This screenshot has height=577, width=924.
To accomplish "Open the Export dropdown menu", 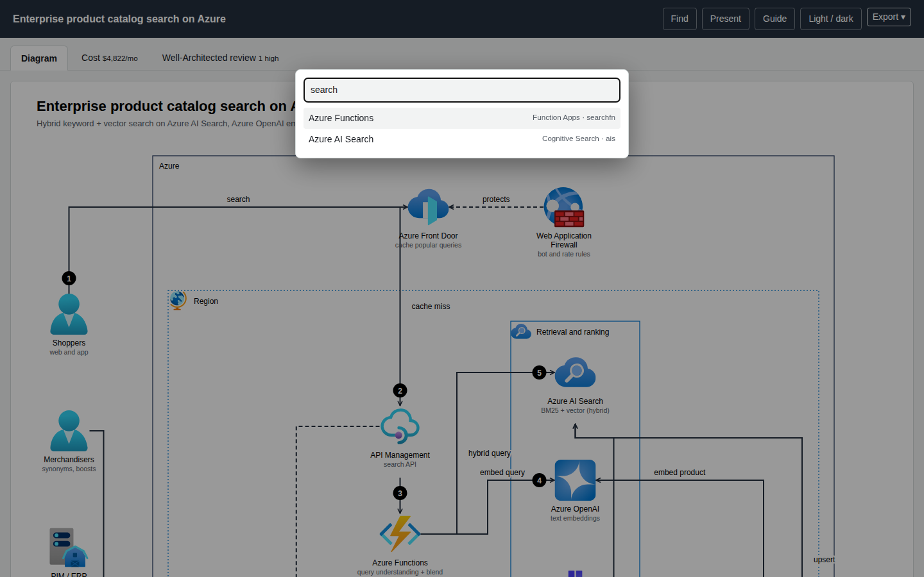I will (x=889, y=17).
